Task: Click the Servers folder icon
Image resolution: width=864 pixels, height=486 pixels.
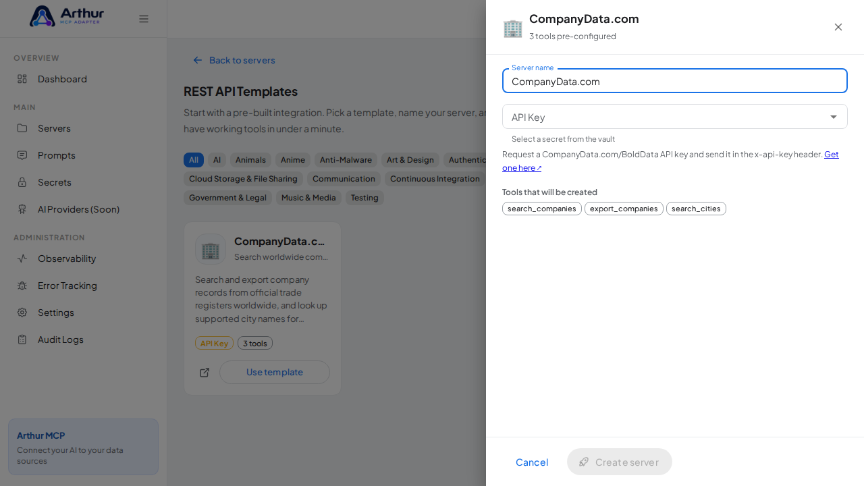Action: point(22,128)
